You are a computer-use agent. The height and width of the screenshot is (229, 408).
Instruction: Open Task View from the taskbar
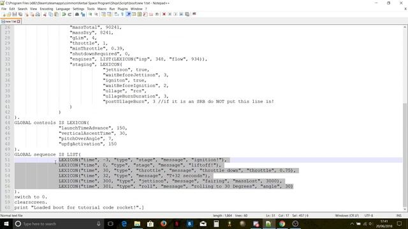coord(110,223)
